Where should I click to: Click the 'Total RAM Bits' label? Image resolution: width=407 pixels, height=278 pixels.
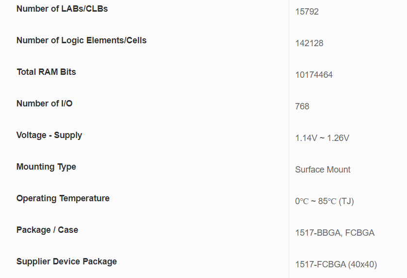pos(46,72)
